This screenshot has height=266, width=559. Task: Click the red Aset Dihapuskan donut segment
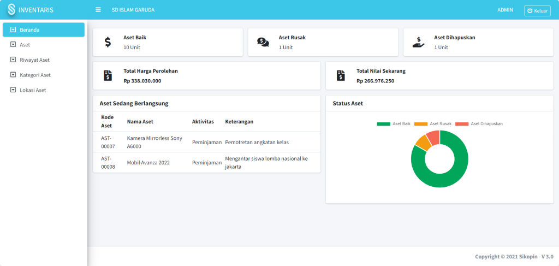(434, 137)
